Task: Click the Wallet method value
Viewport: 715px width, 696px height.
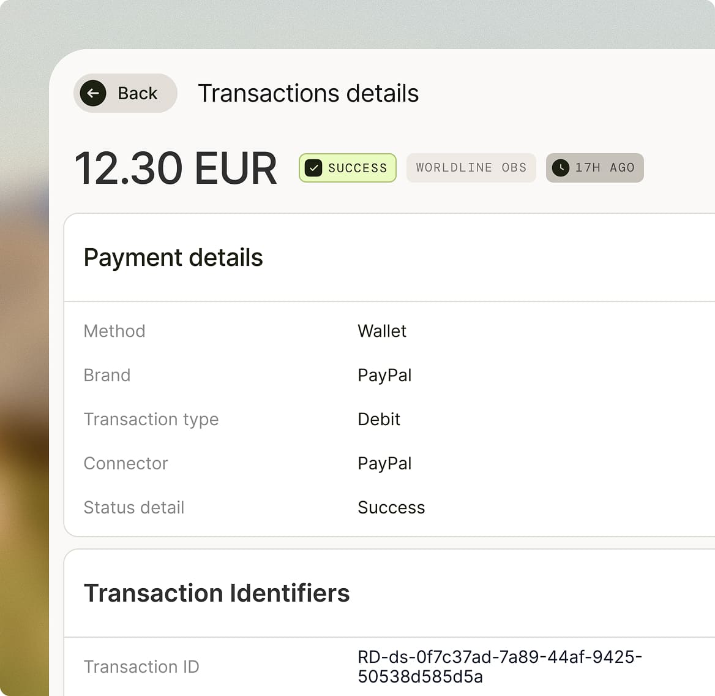Action: coord(381,331)
